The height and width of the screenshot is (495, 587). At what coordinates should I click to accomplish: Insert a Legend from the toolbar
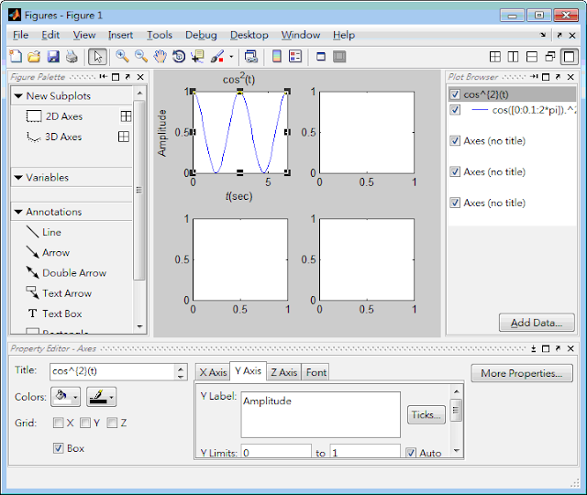click(295, 57)
